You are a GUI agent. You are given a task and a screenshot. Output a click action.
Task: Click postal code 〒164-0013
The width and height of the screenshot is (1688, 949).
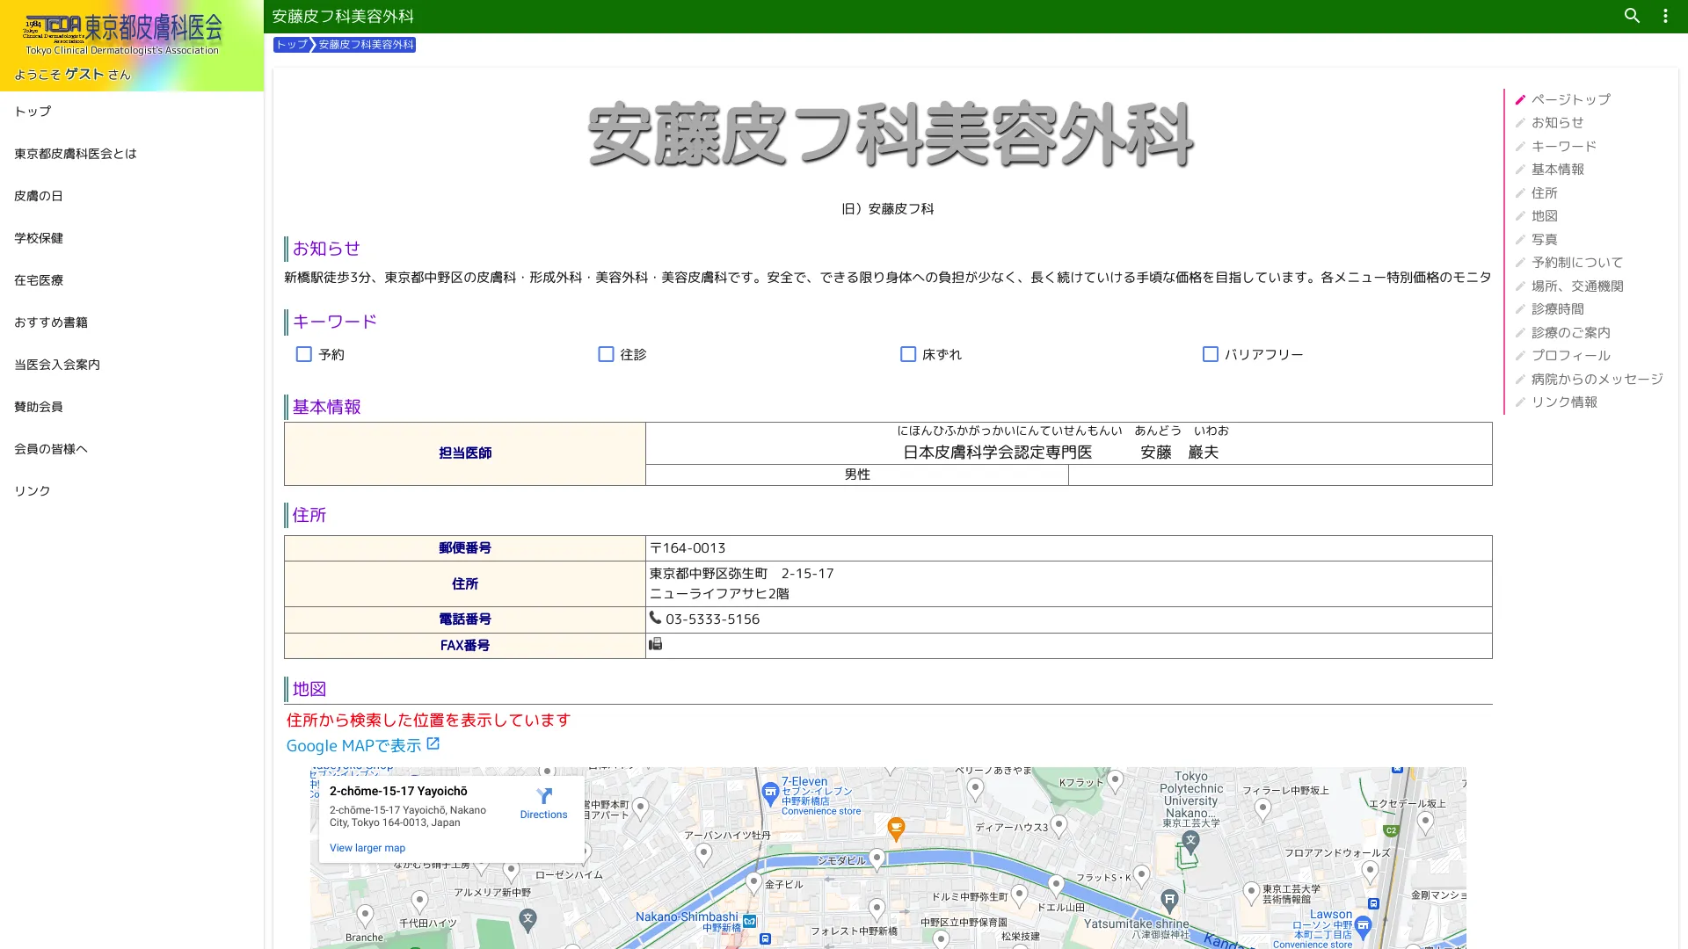point(688,548)
